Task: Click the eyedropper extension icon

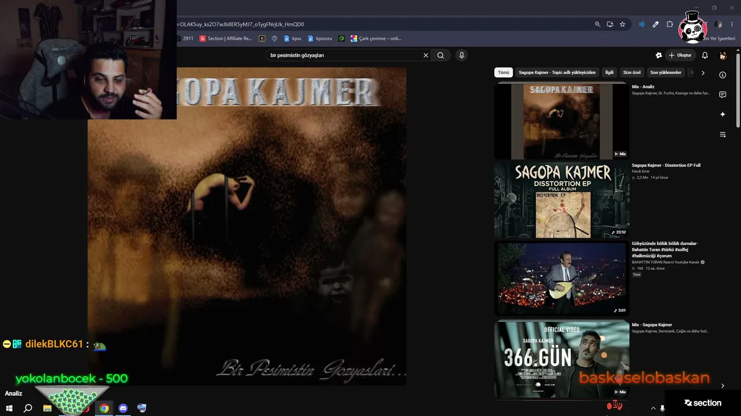Action: coord(655,24)
